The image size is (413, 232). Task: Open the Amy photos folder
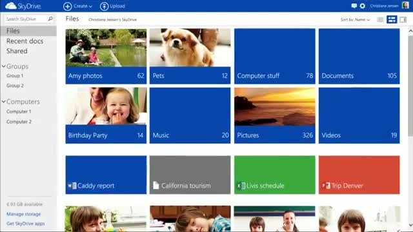(x=106, y=56)
